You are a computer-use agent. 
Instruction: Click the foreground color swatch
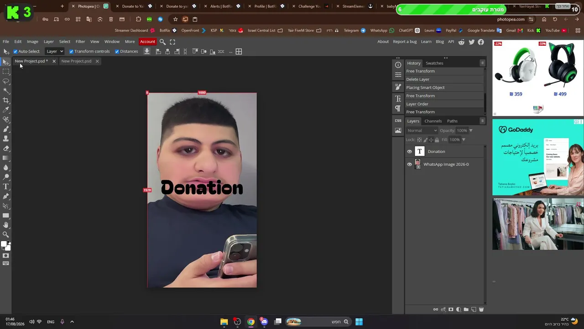tap(4, 244)
